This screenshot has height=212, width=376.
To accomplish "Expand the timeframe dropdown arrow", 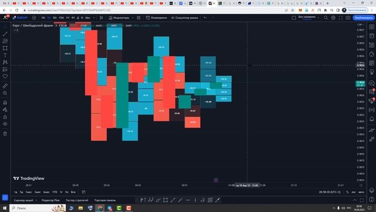I will tap(94, 18).
